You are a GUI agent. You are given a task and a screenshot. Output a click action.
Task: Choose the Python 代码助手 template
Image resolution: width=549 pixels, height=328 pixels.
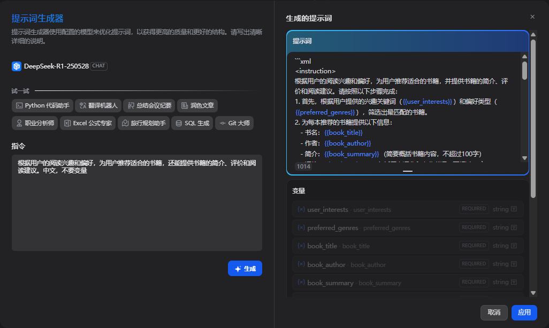point(43,105)
